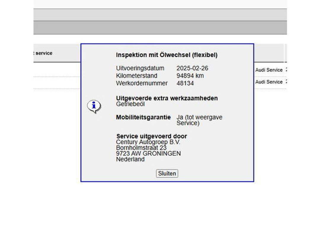Viewport: 320px width, 240px height.
Task: Select the mileage value 94894 km
Action: pos(190,76)
